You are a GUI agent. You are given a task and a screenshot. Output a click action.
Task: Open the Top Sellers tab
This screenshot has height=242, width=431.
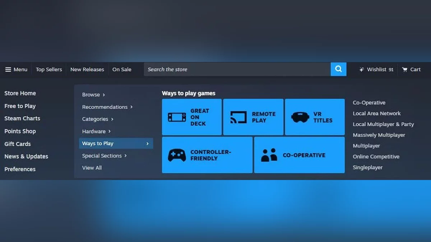pyautogui.click(x=49, y=70)
